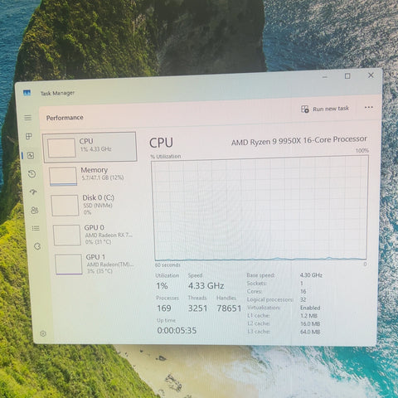This screenshot has width=398, height=398.
Task: Click the Performance page heading
Action: 65,118
